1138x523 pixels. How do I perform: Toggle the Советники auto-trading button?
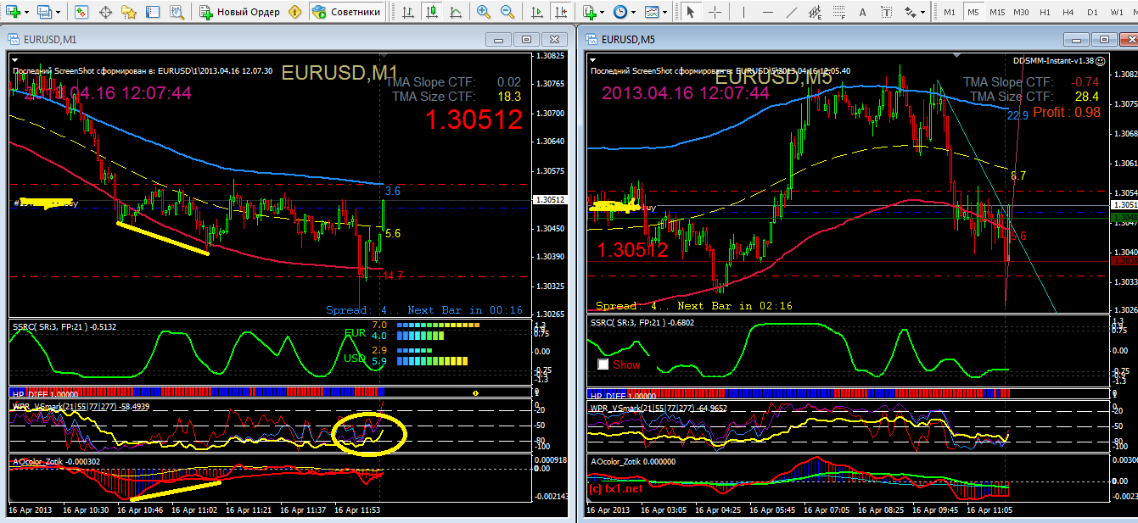coord(345,12)
